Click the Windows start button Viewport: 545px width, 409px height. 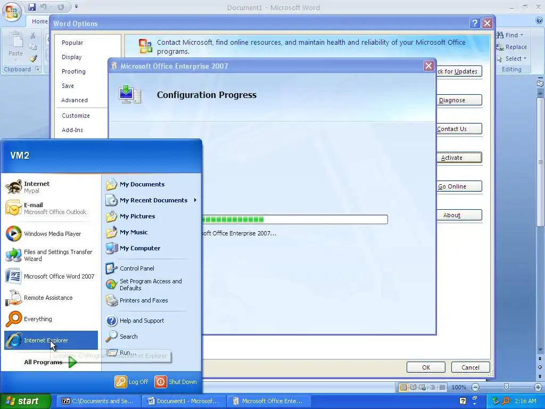coord(25,401)
